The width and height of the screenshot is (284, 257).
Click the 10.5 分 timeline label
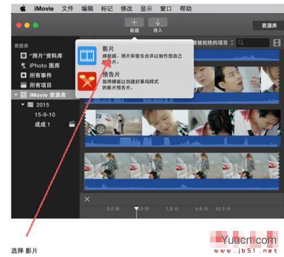[x=223, y=209]
